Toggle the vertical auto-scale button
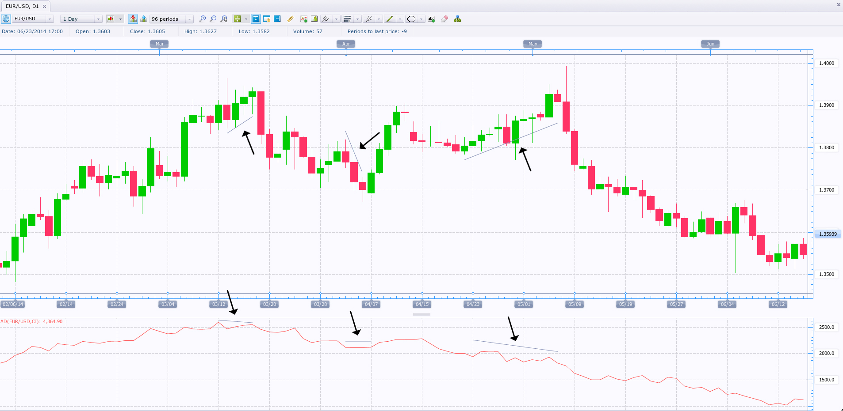The image size is (843, 411). (x=256, y=19)
